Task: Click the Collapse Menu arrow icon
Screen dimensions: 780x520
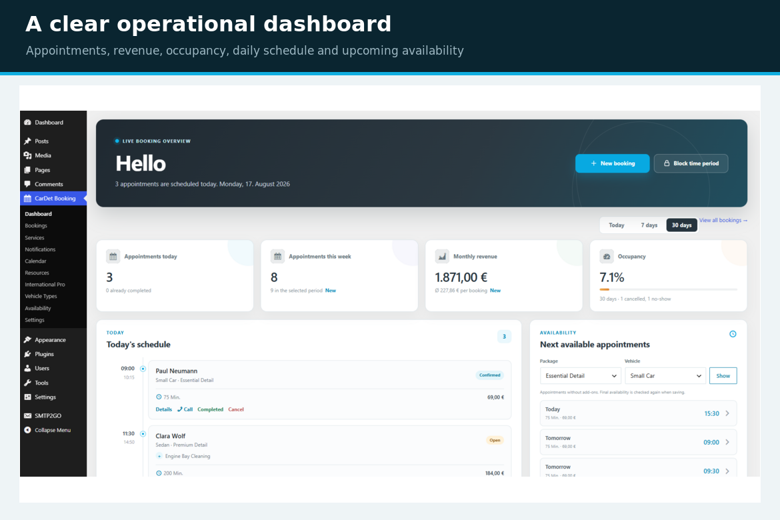Action: pyautogui.click(x=27, y=430)
